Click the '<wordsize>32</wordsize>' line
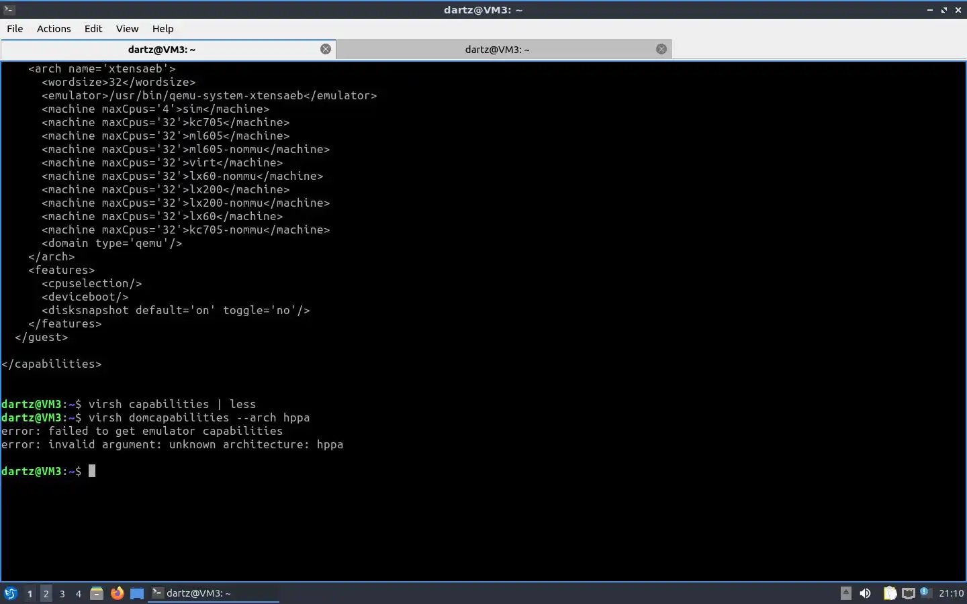 click(119, 82)
